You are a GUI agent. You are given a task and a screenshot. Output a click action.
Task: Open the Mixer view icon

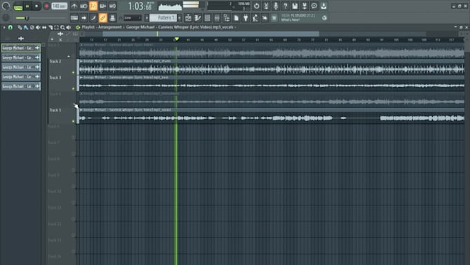click(x=217, y=18)
